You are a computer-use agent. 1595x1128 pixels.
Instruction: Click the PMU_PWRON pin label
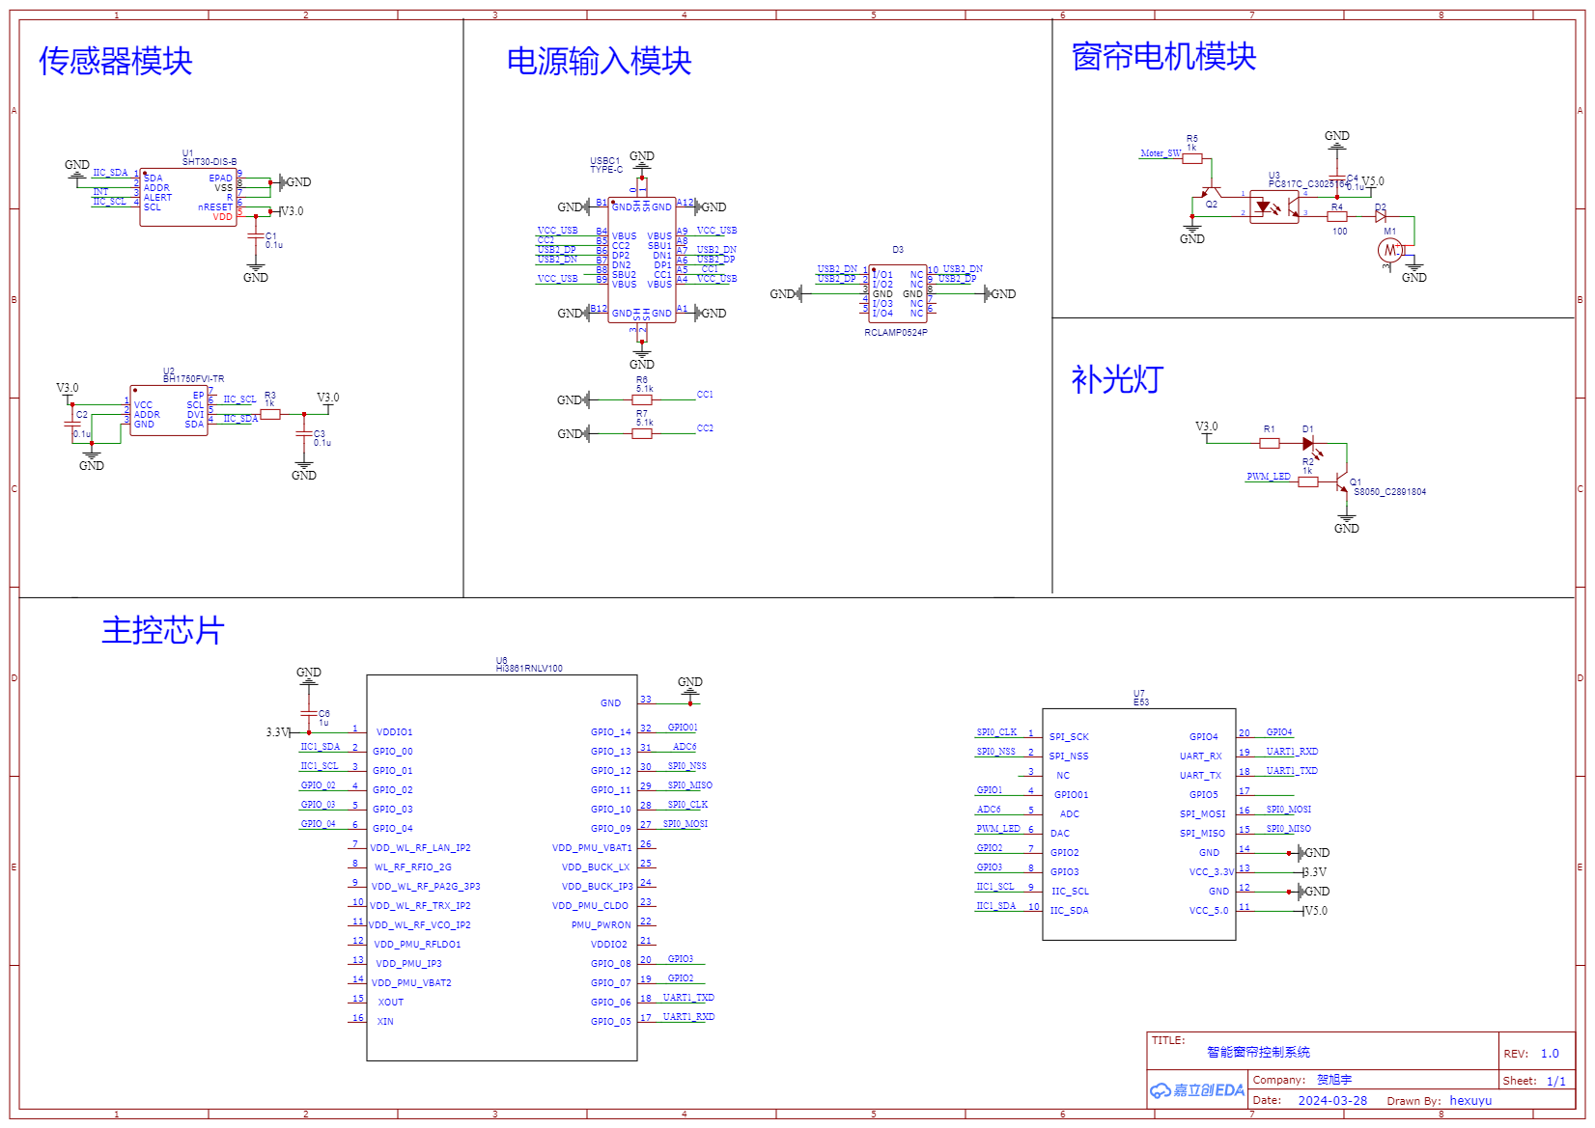click(601, 925)
